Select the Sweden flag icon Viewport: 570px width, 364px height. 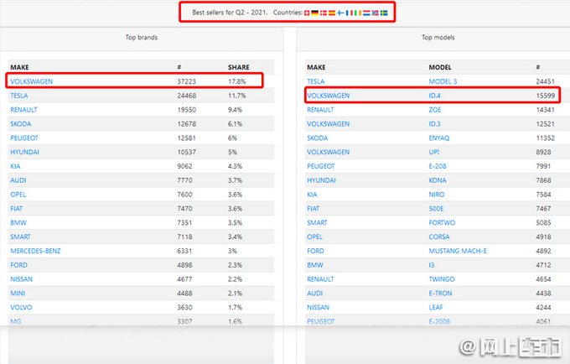click(384, 13)
